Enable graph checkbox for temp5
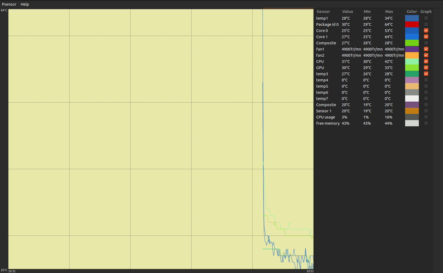The height and width of the screenshot is (273, 443). [x=426, y=86]
